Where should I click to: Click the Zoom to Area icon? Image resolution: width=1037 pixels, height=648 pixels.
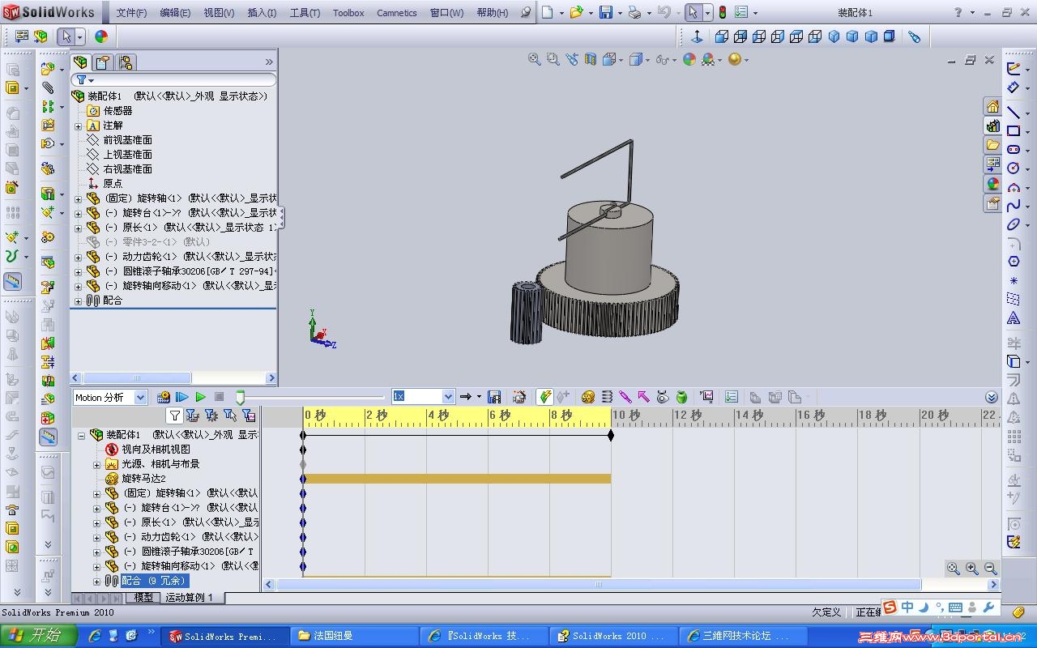(x=553, y=59)
